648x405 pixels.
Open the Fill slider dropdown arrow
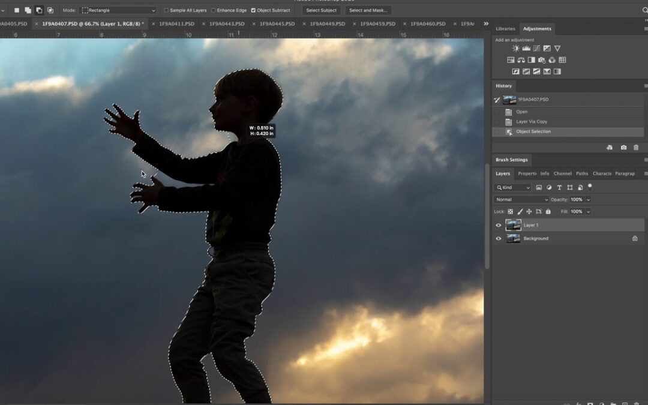pos(588,212)
